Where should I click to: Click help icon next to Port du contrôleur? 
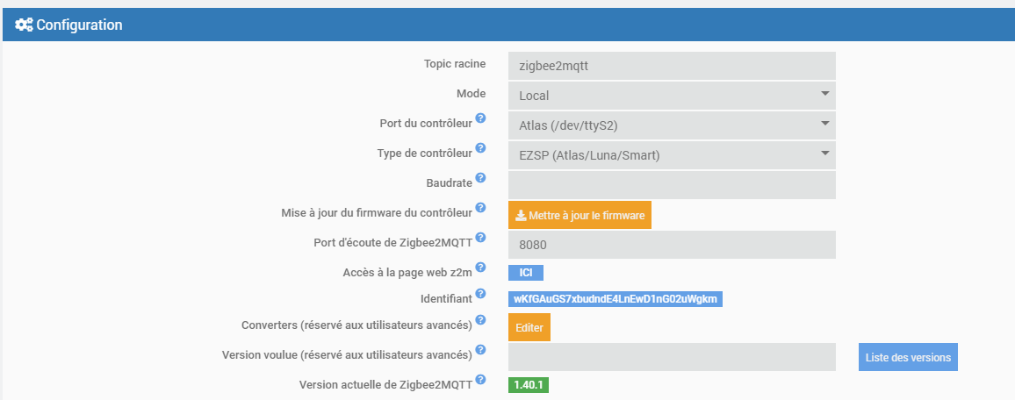[480, 118]
